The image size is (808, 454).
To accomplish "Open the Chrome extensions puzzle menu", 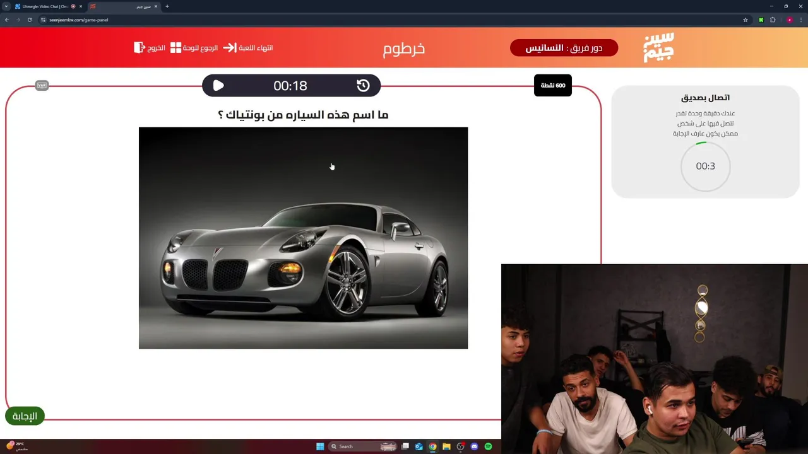I will [x=773, y=20].
